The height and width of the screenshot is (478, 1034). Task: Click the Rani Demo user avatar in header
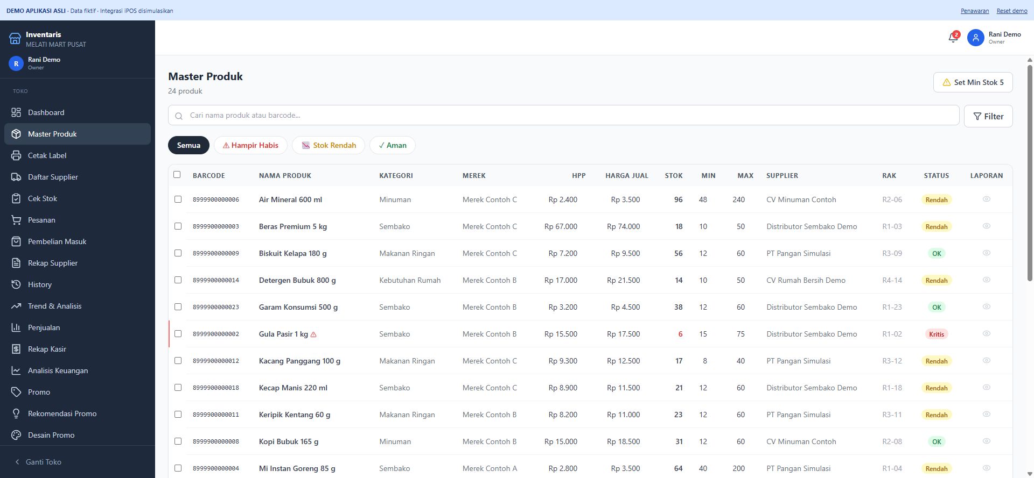[x=975, y=38]
